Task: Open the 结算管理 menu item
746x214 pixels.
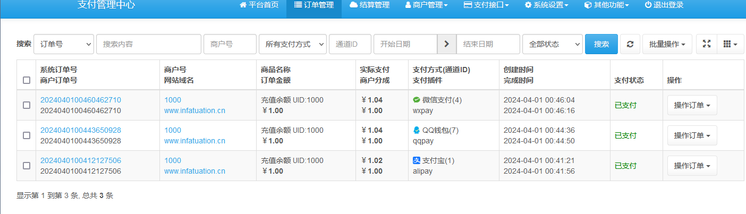Action: click(x=369, y=5)
